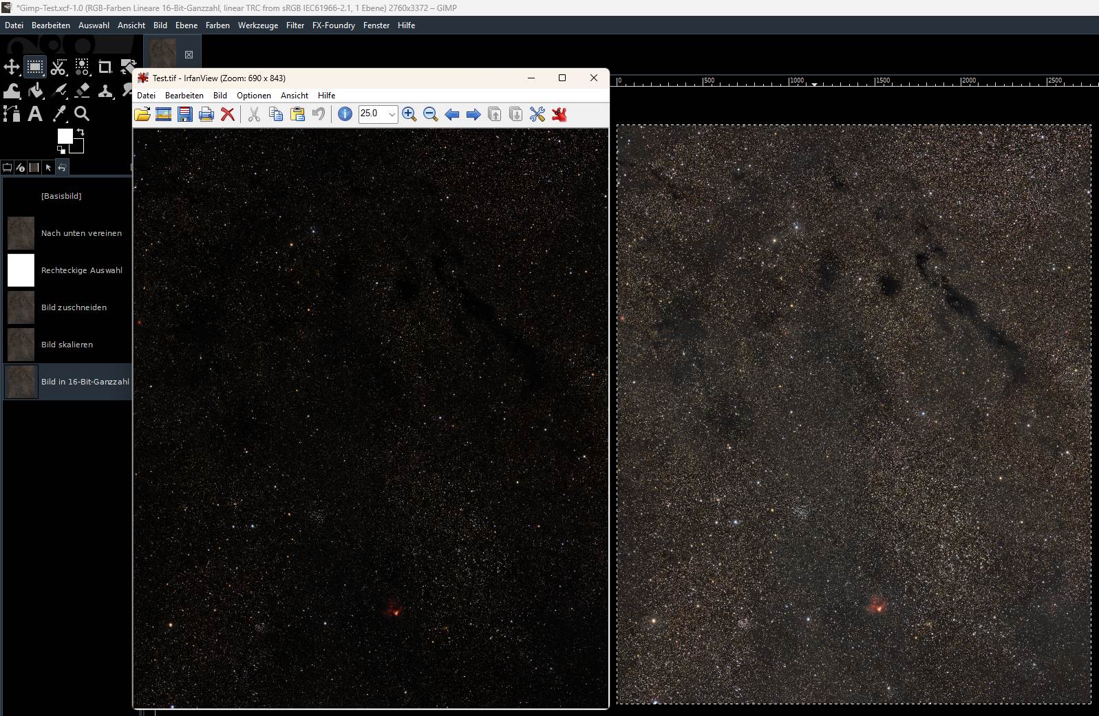Select the Bucket Fill tool
The width and height of the screenshot is (1099, 716).
[x=36, y=91]
